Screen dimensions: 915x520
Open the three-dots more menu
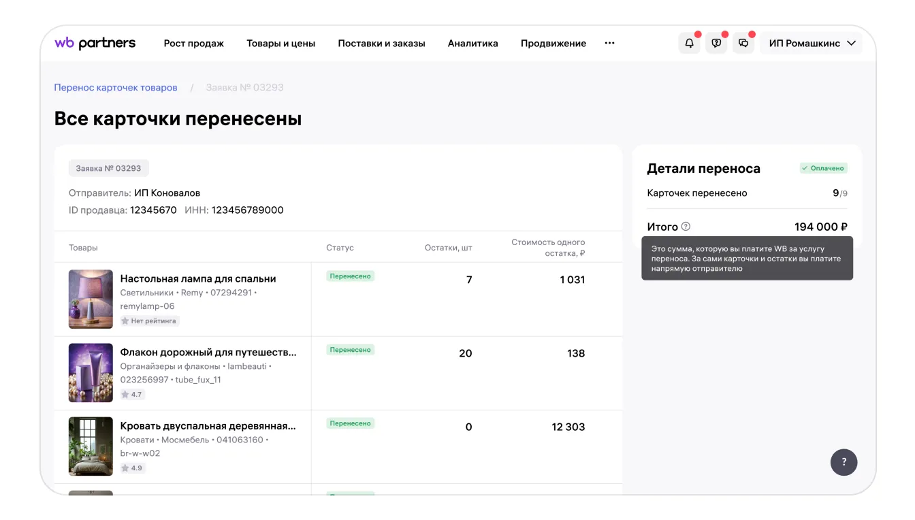tap(609, 43)
